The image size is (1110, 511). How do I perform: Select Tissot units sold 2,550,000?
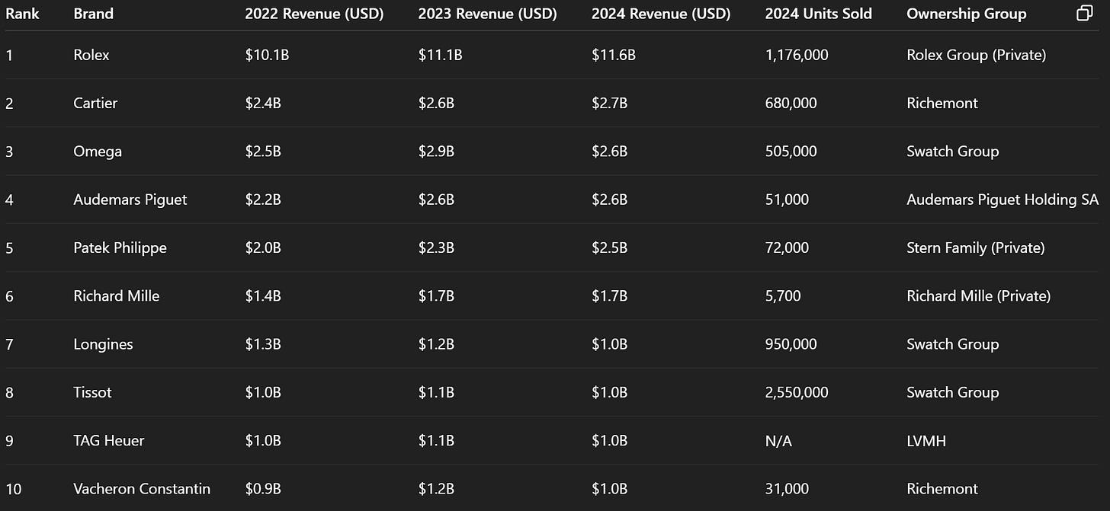(797, 392)
